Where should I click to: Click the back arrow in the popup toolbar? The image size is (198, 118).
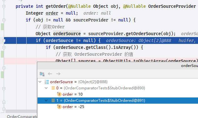click(x=50, y=74)
